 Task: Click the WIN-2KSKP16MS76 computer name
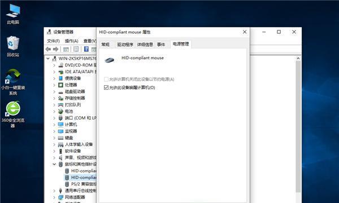point(77,58)
